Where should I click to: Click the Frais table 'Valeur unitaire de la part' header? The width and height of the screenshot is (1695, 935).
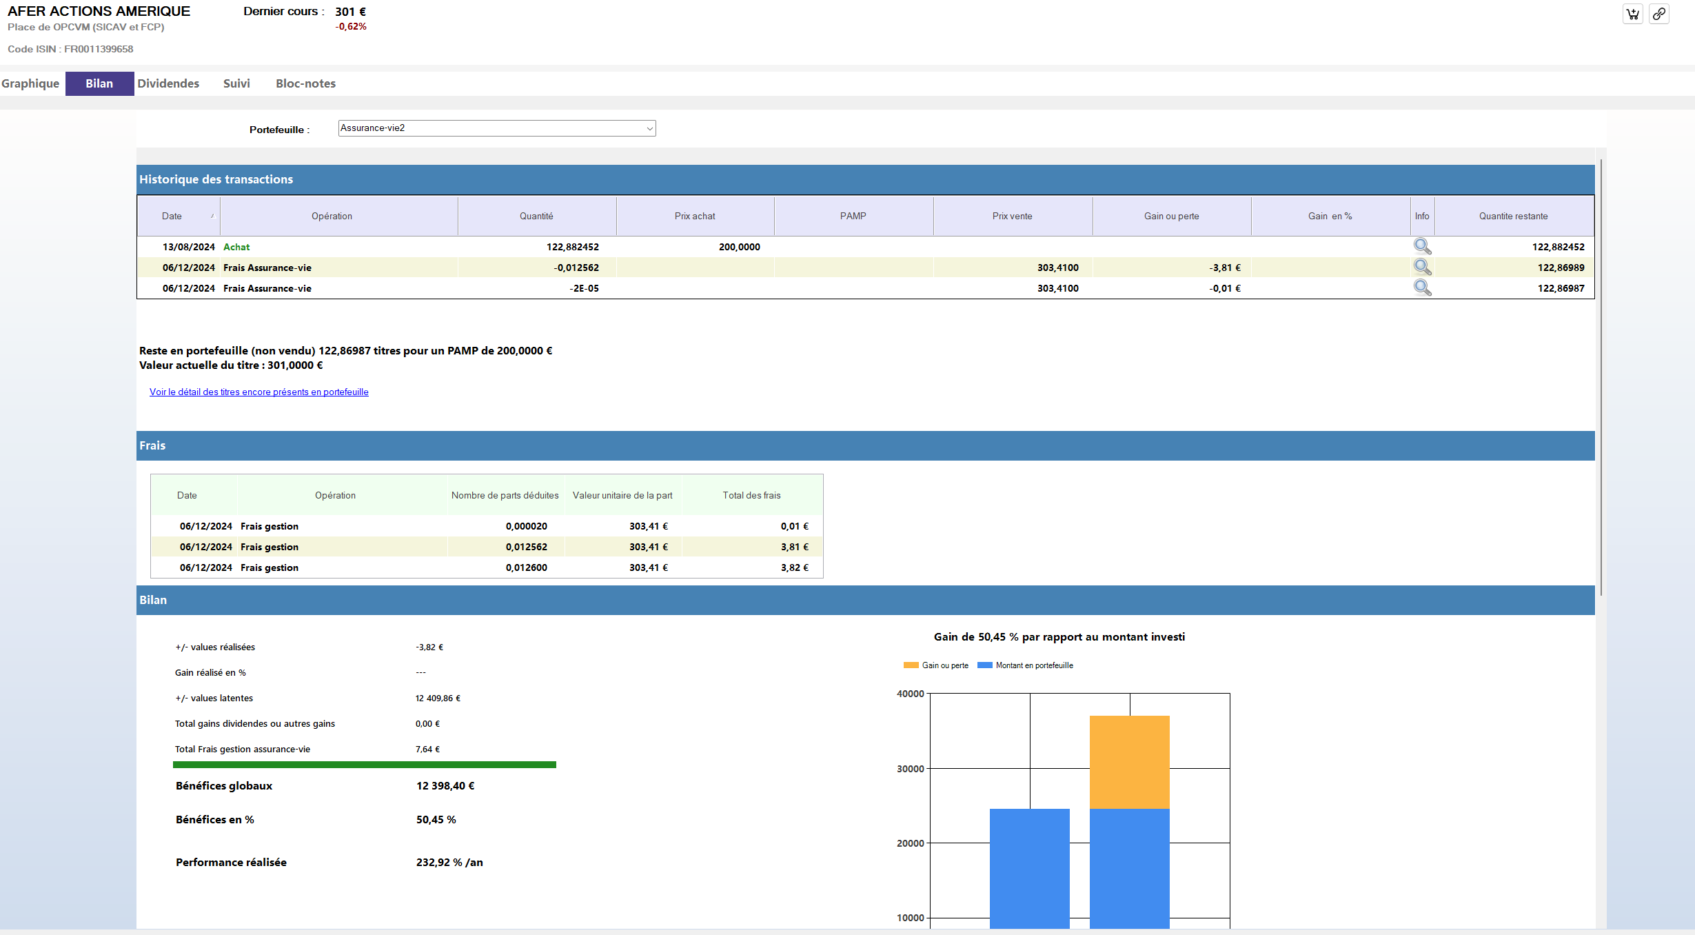[622, 495]
